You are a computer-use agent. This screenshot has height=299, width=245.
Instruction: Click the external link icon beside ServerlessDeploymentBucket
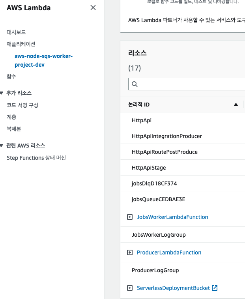(215, 288)
